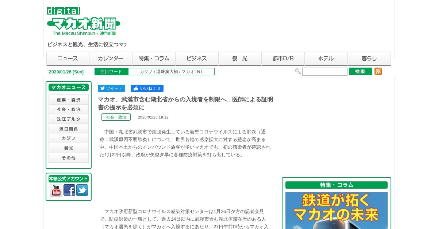This screenshot has height=229, width=438.
Task: Open the 都市D/B navigation tab
Action: pos(283,59)
